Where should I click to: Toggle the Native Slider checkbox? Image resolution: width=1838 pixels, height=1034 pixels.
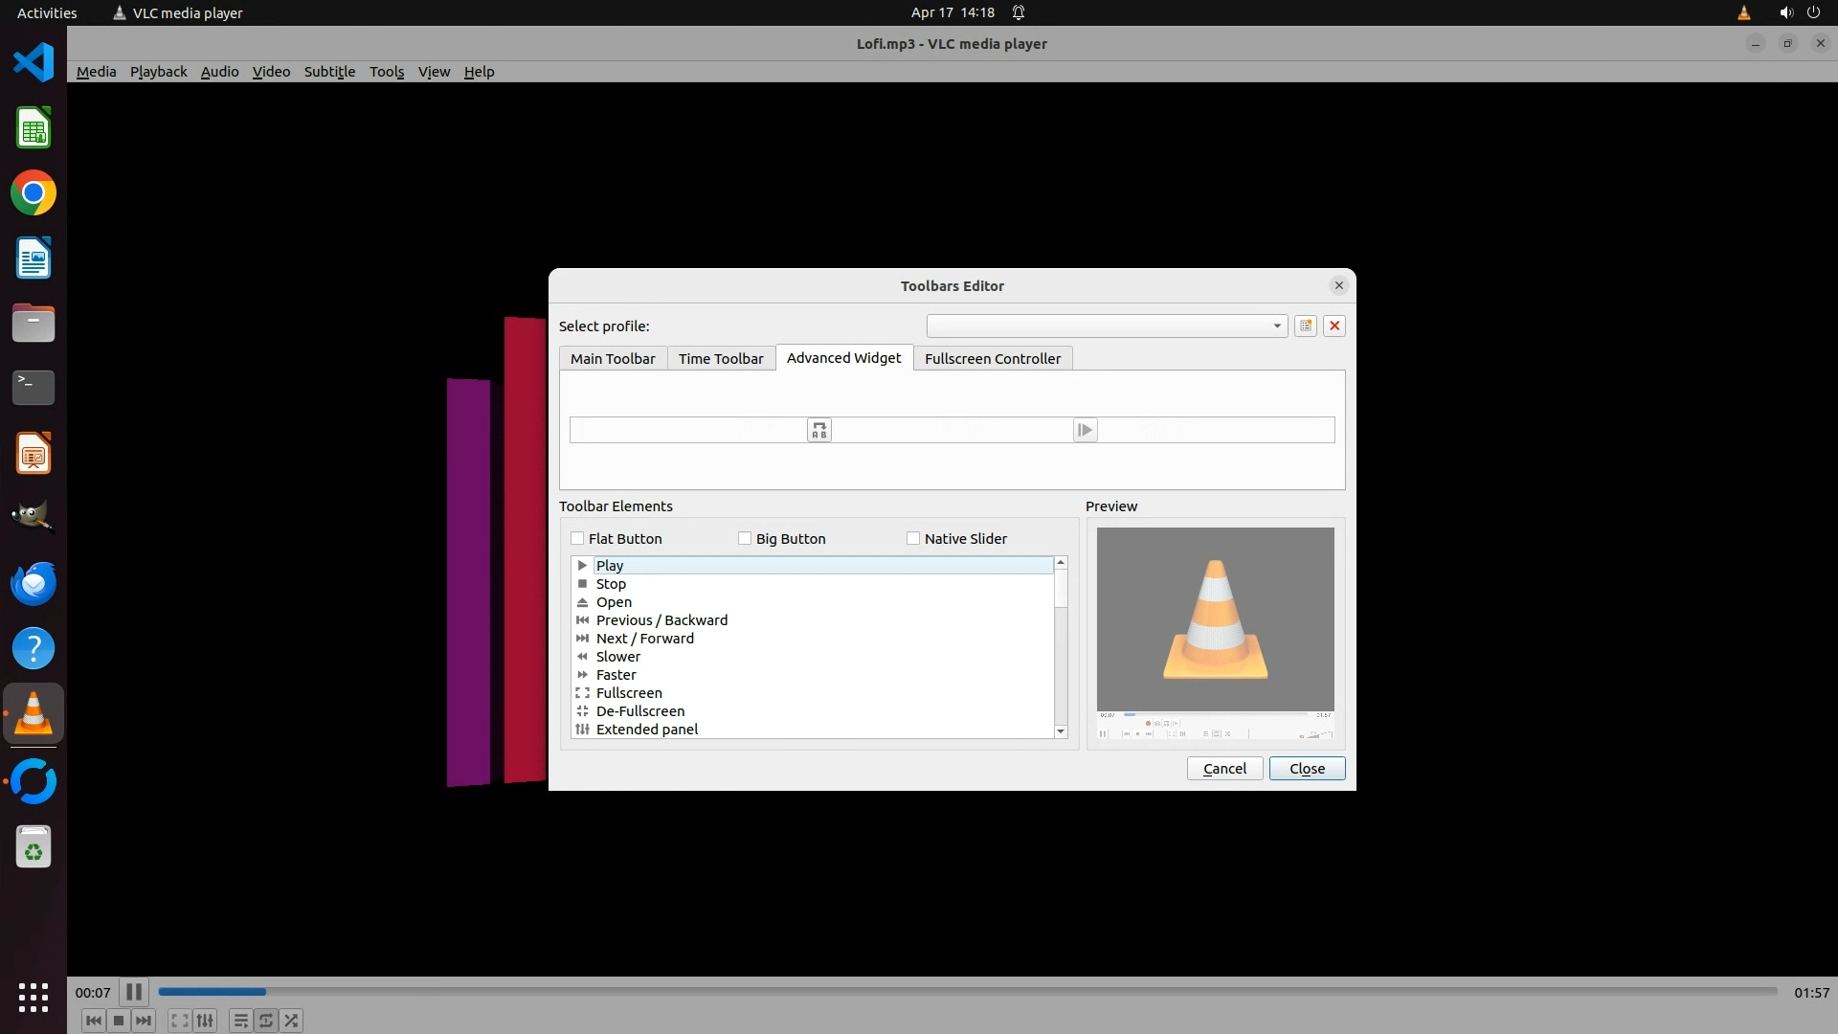coord(913,539)
